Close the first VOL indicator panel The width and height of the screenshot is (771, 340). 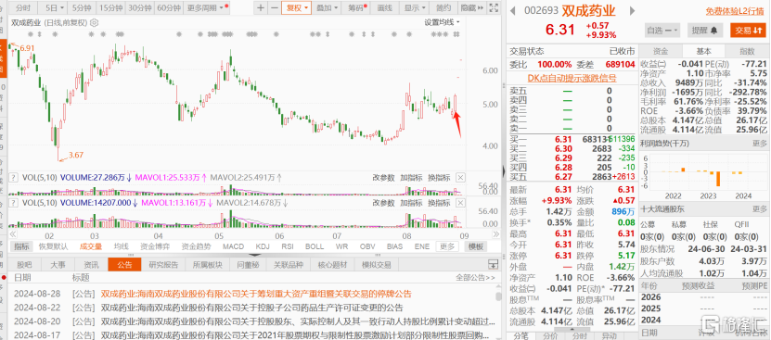pos(461,178)
